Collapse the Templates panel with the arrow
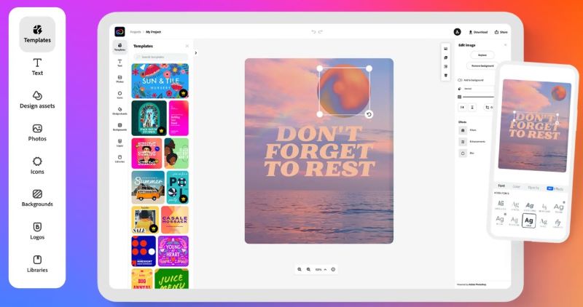583x307 pixels. point(196,52)
